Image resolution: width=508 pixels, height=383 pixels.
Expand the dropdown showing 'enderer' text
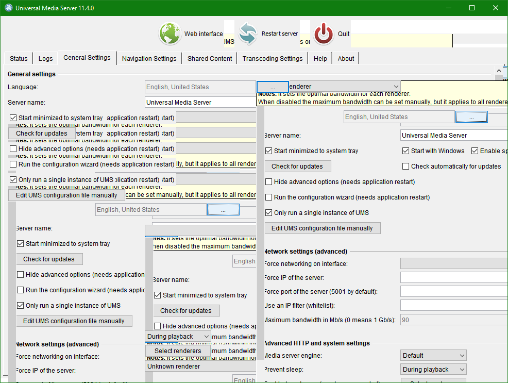(344, 87)
